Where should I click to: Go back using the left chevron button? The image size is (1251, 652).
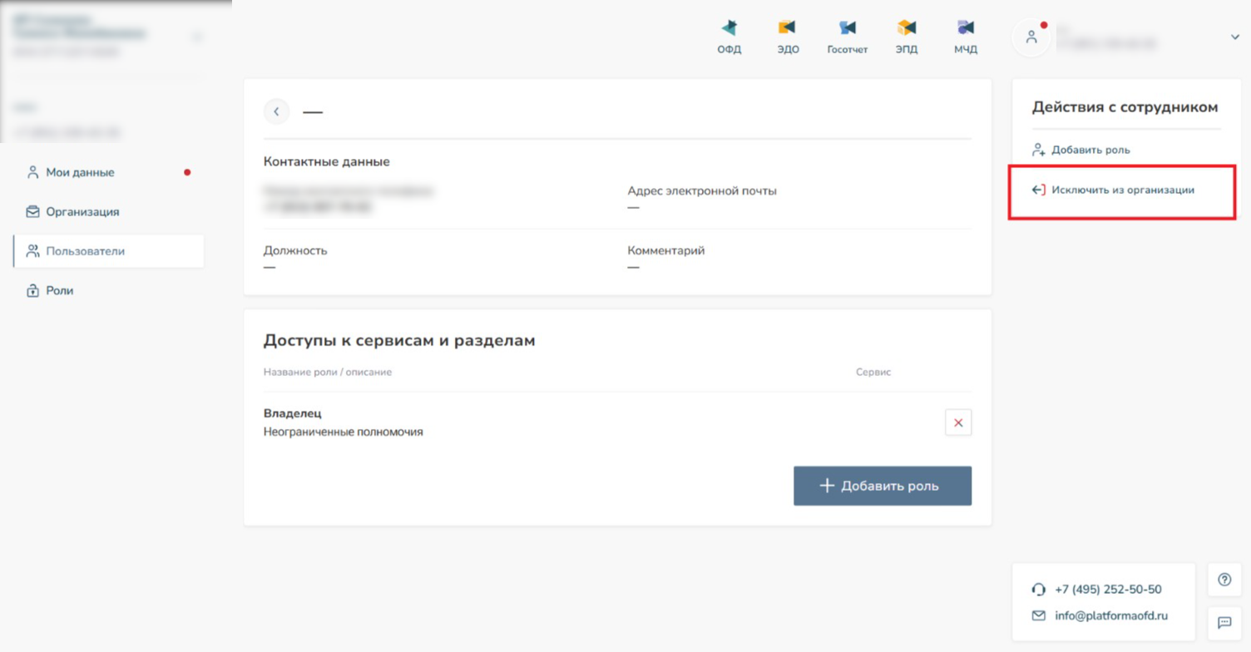276,111
